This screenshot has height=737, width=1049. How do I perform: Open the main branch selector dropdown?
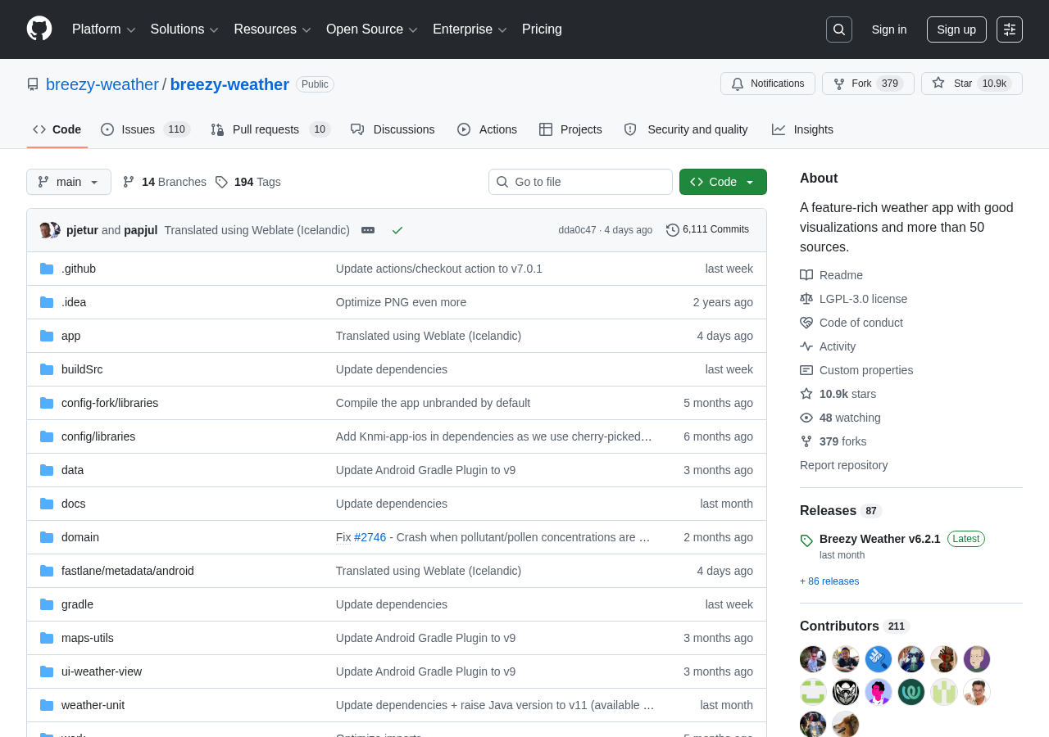click(x=69, y=182)
